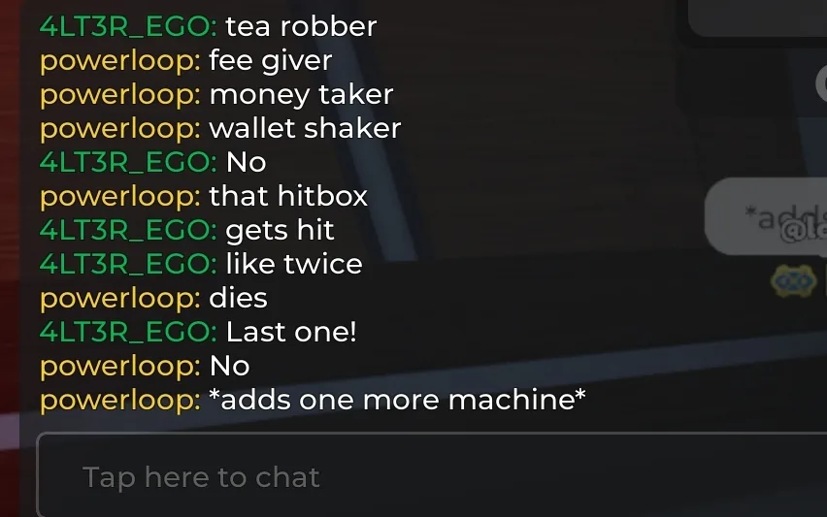Image resolution: width=827 pixels, height=517 pixels.
Task: Click the yellow and blue badge icon
Action: click(793, 281)
